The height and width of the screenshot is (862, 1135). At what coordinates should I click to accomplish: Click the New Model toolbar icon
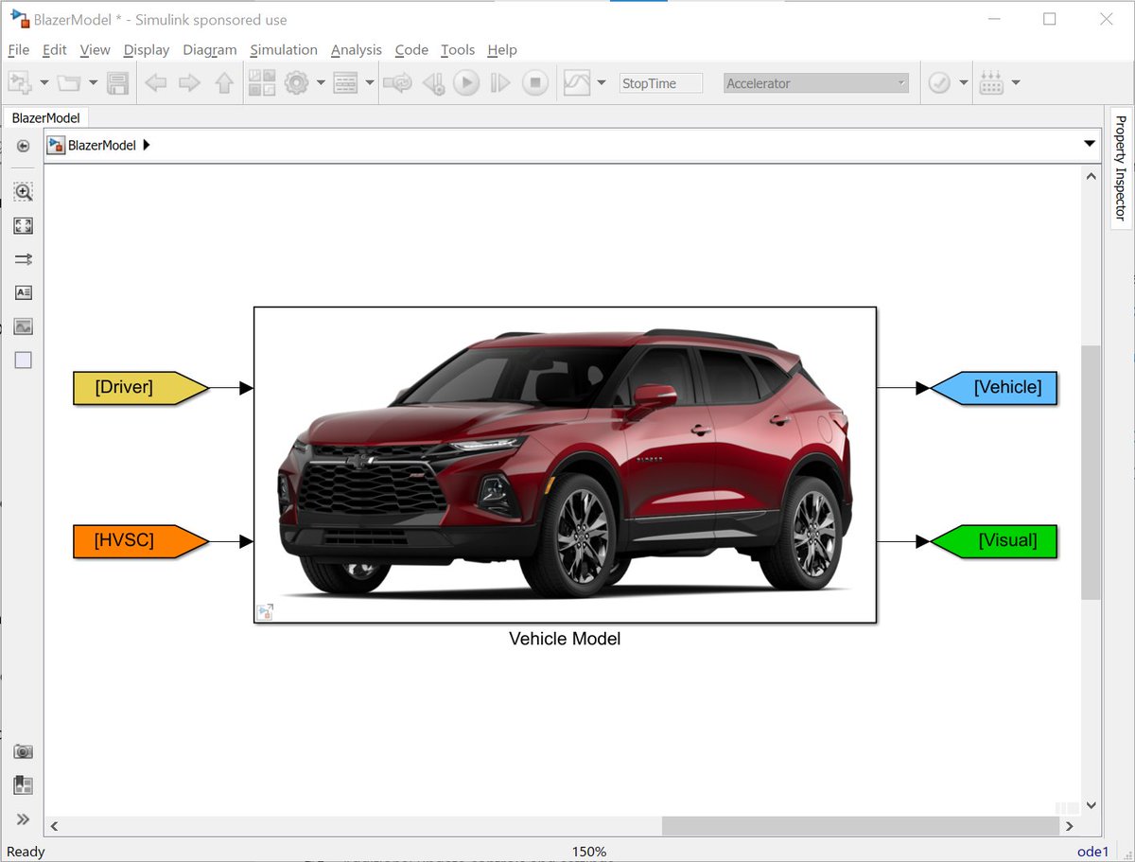[20, 83]
